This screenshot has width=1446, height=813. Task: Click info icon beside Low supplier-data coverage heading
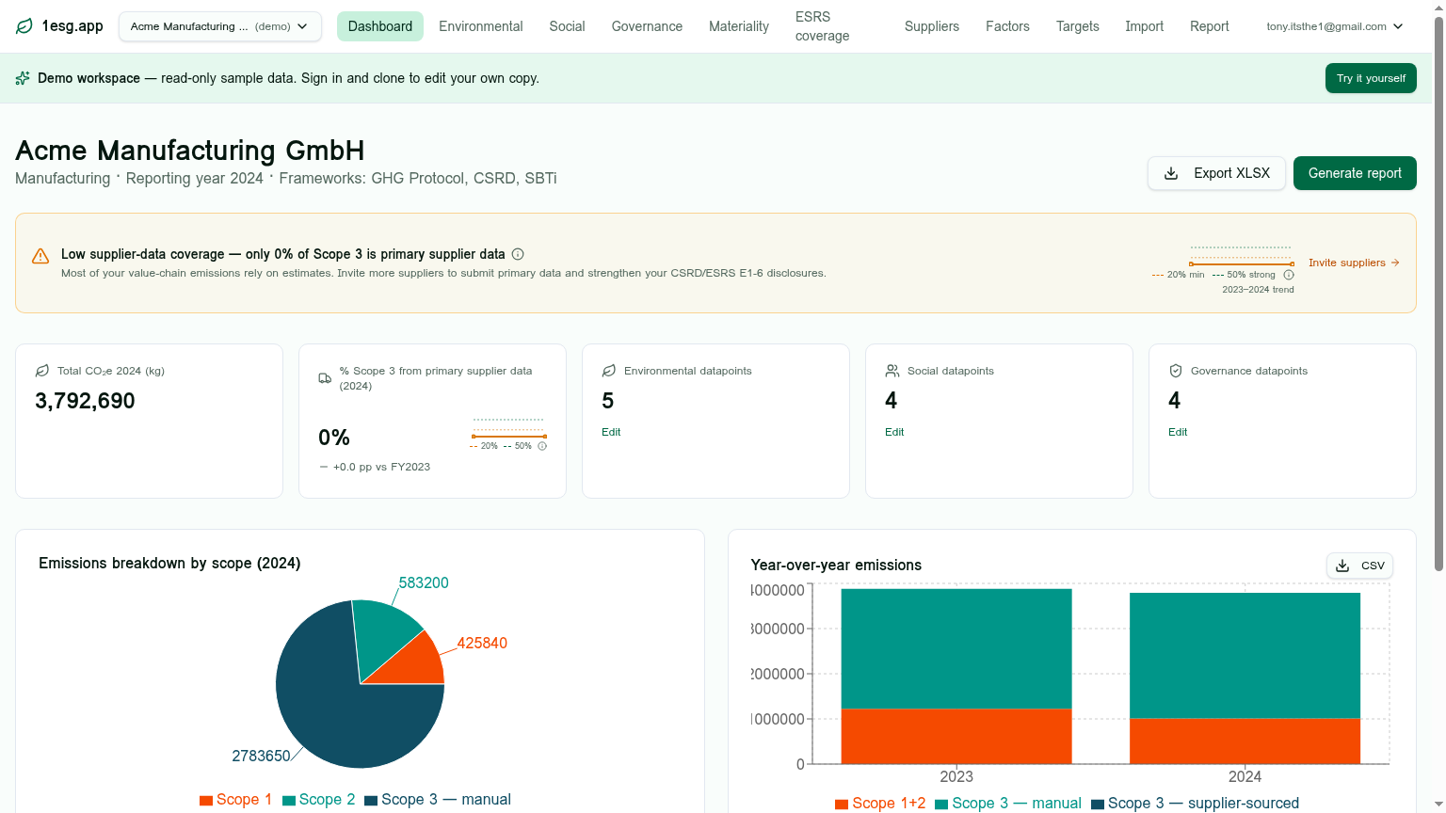518,254
